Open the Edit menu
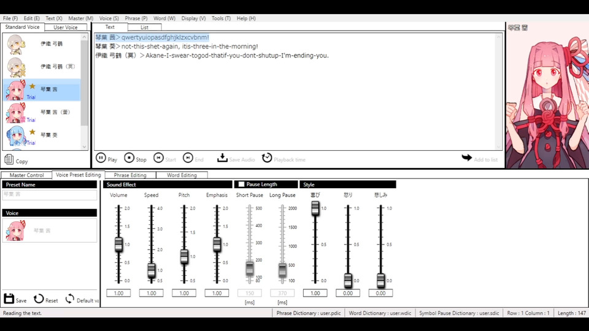The image size is (589, 331). coord(31,18)
